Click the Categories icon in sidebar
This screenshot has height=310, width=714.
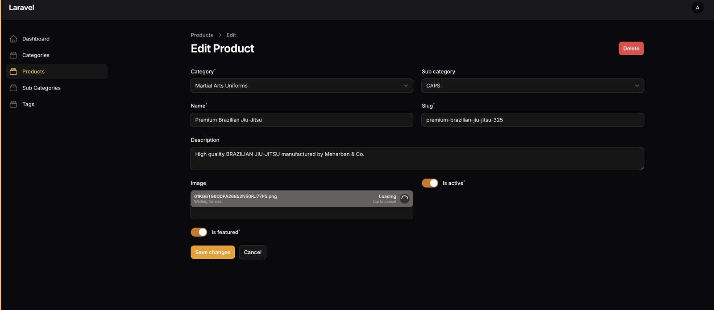click(13, 55)
